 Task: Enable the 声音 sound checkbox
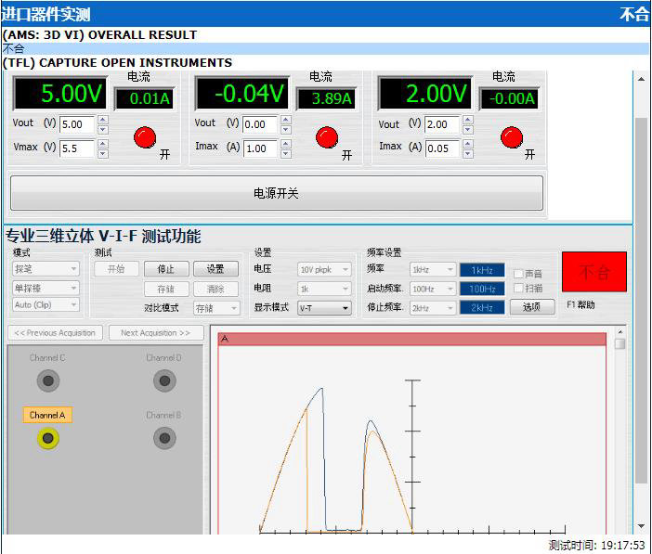[518, 274]
